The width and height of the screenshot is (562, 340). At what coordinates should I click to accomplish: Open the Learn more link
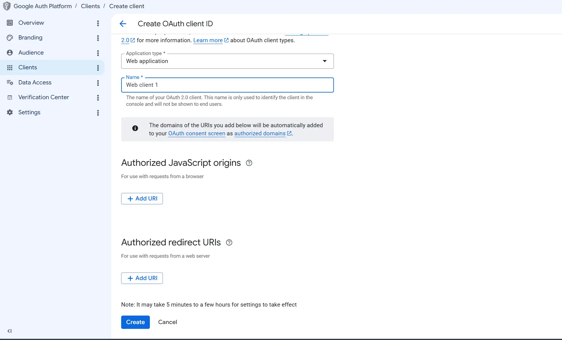coord(208,40)
